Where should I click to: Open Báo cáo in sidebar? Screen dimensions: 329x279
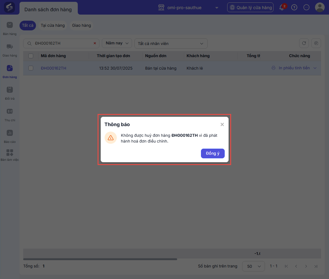(x=10, y=136)
